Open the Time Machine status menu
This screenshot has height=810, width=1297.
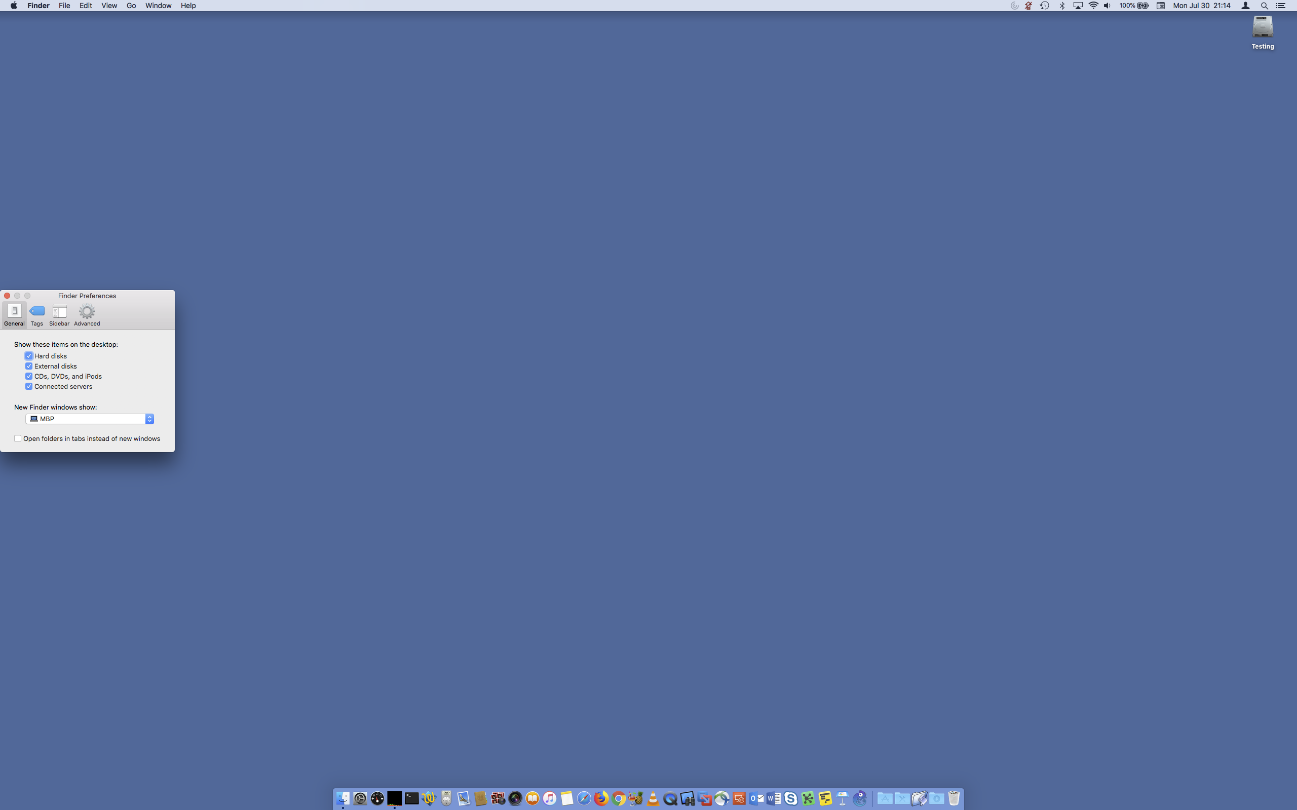coord(1045,6)
